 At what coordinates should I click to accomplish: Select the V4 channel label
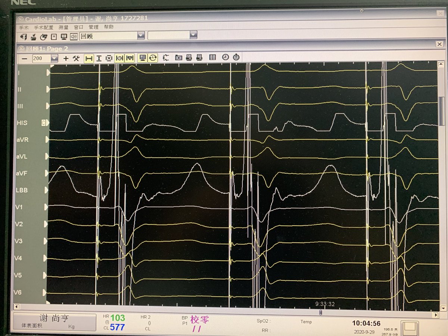[x=18, y=258]
